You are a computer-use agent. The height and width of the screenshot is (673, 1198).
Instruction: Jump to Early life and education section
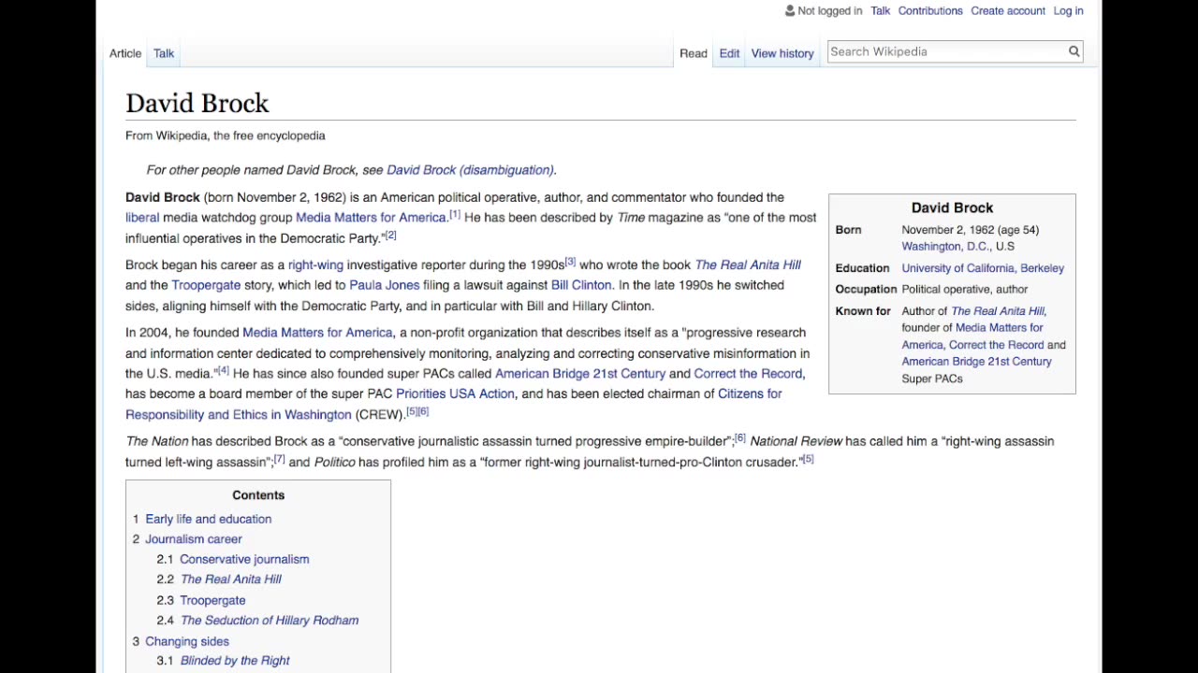[209, 520]
